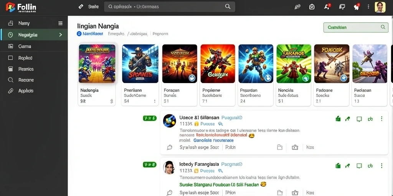
Task: Click the pen icon on Uoece post
Action: [x=347, y=119]
